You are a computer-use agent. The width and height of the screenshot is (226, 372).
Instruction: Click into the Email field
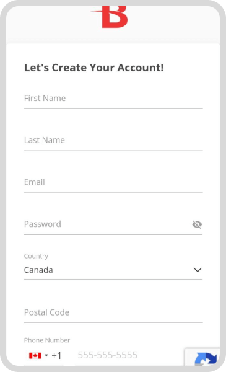tap(113, 182)
